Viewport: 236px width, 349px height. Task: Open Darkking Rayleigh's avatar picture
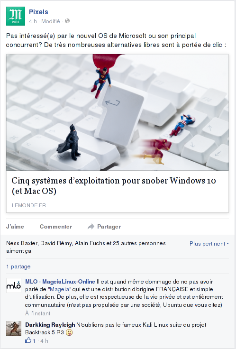14,329
